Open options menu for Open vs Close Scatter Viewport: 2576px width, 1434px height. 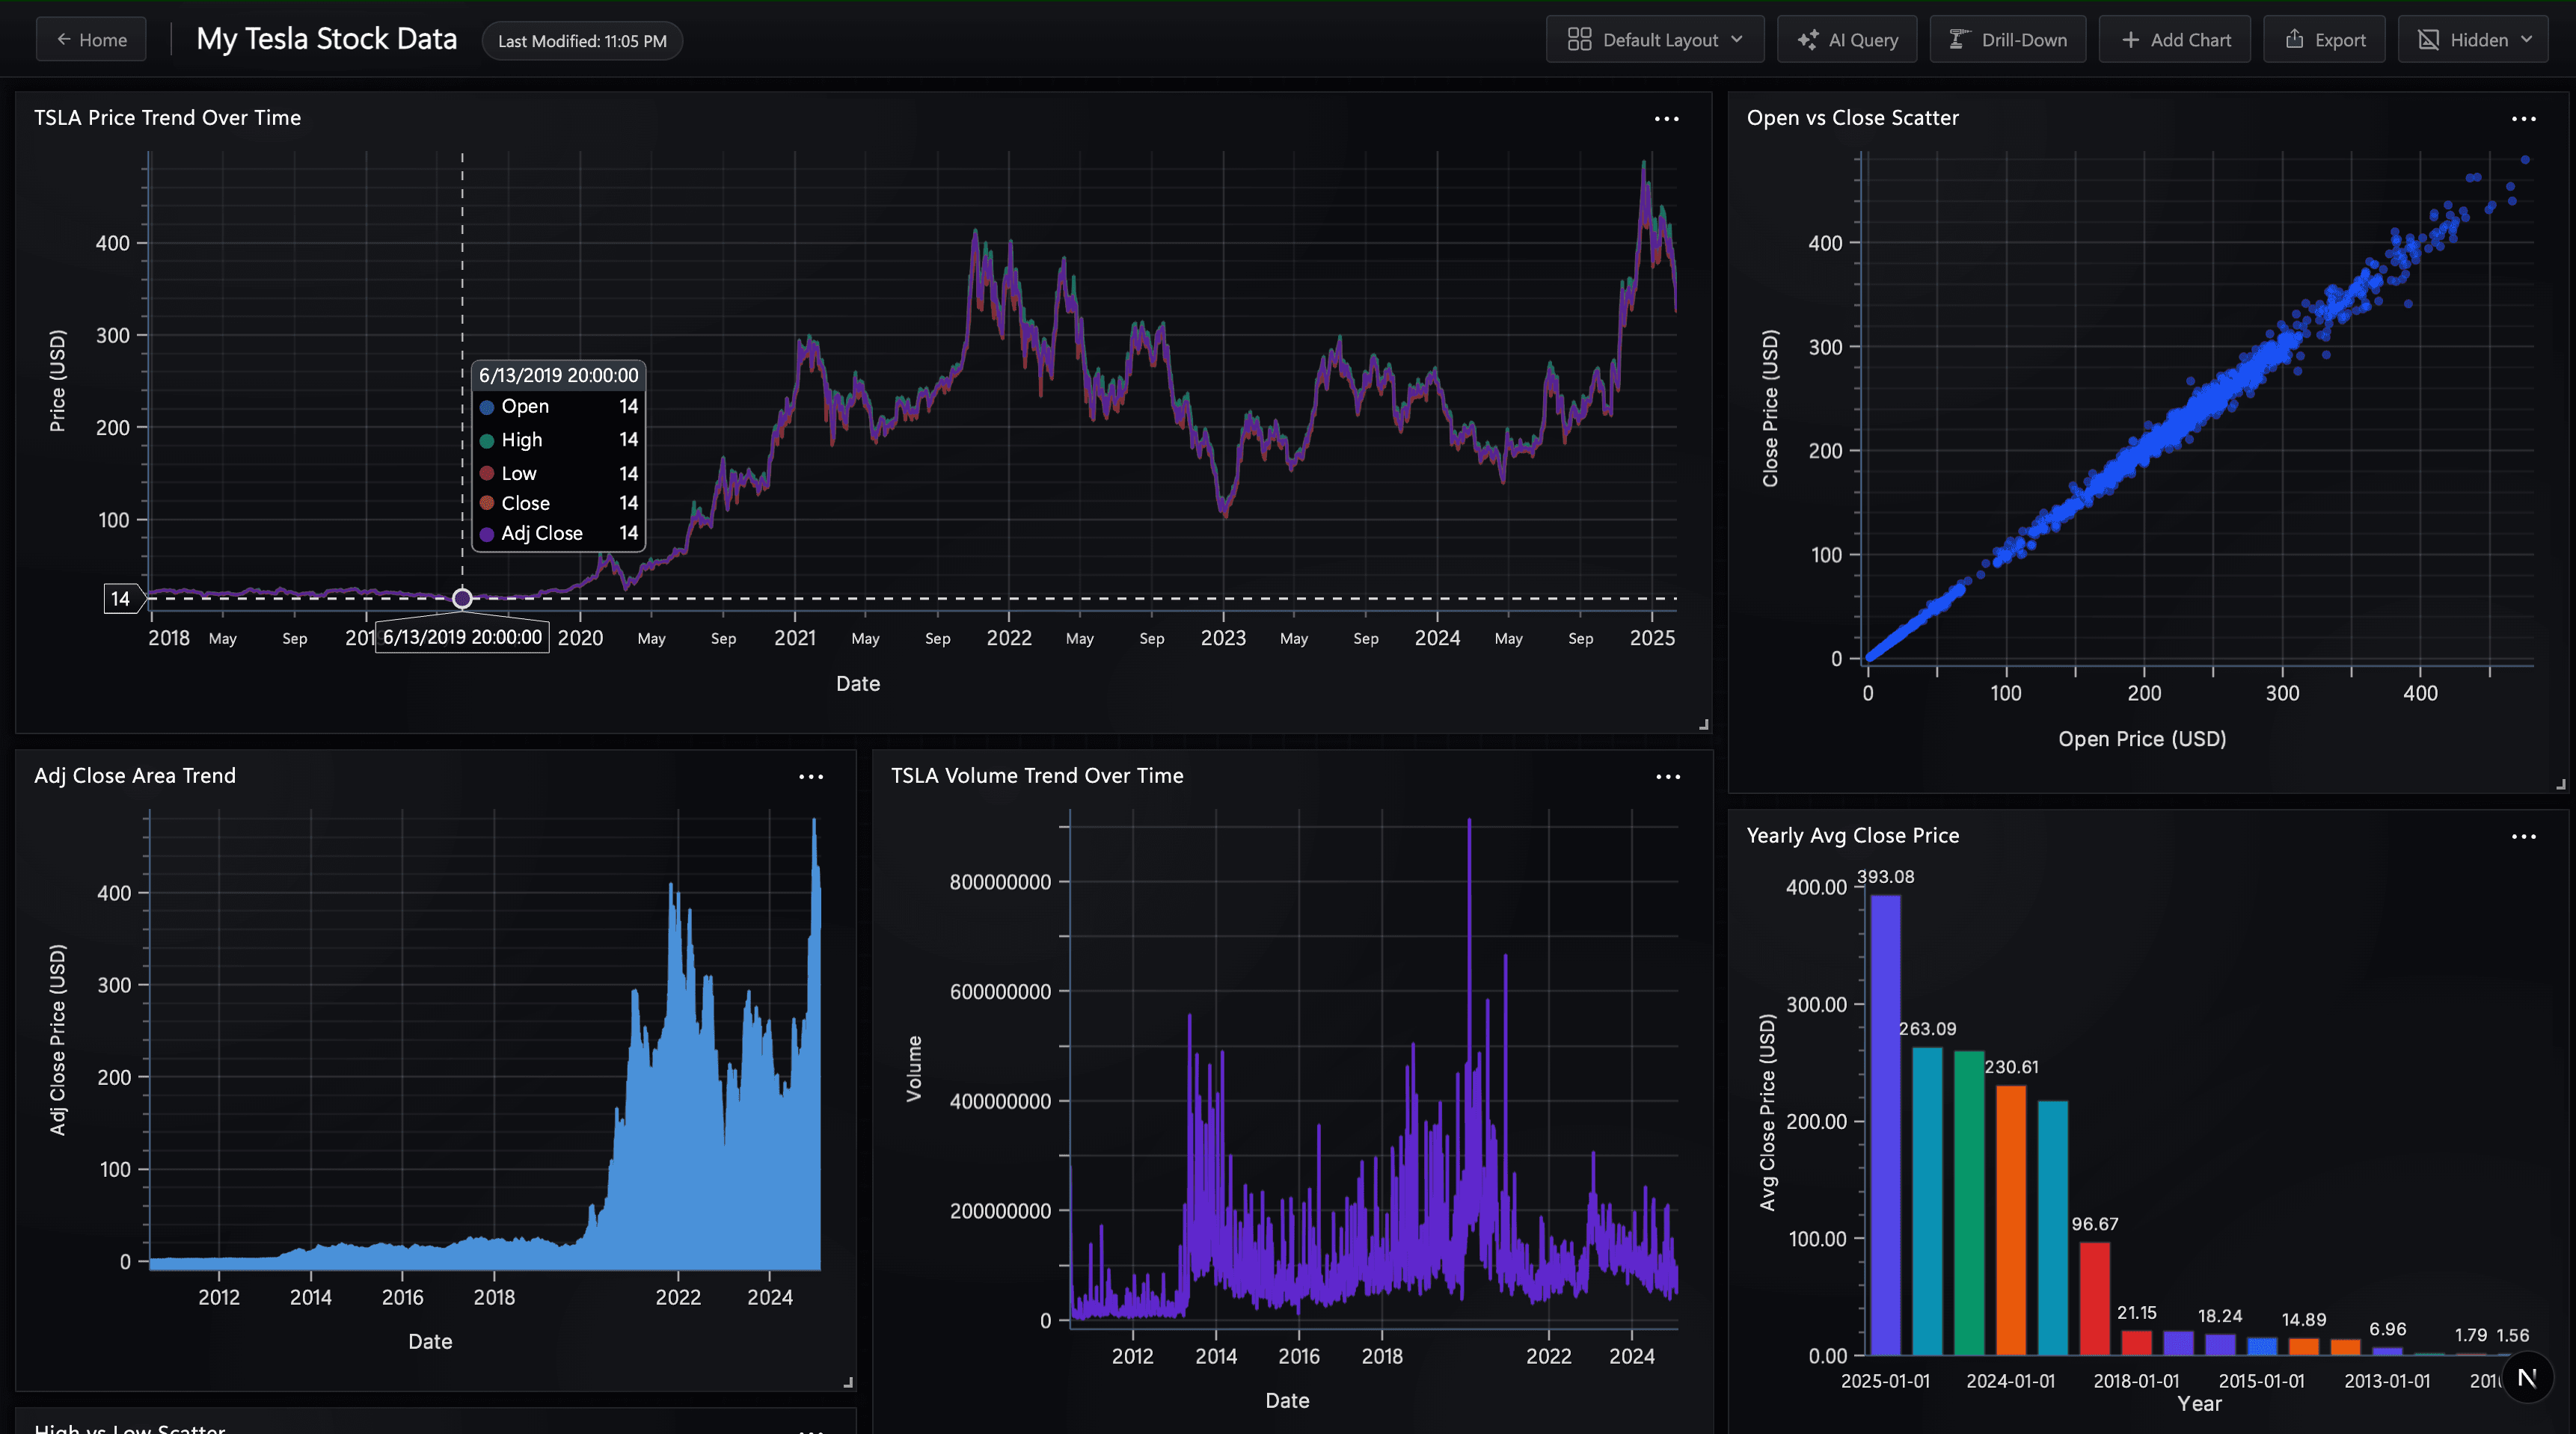(2524, 119)
